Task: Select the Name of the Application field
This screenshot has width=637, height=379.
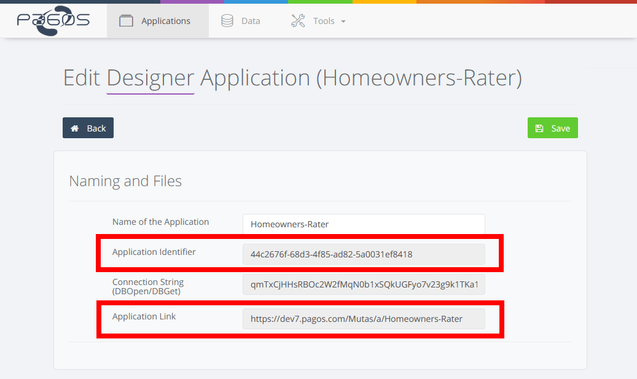Action: (364, 224)
